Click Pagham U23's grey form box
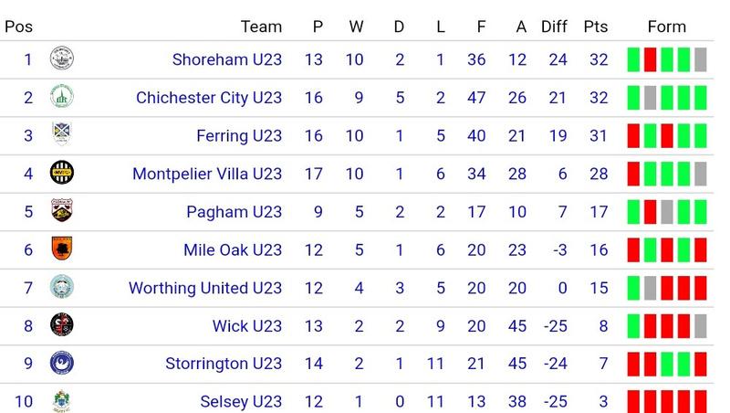Viewport: 730px width, 413px height. pyautogui.click(x=667, y=212)
